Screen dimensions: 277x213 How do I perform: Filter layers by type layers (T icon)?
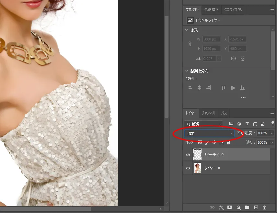tap(247, 124)
